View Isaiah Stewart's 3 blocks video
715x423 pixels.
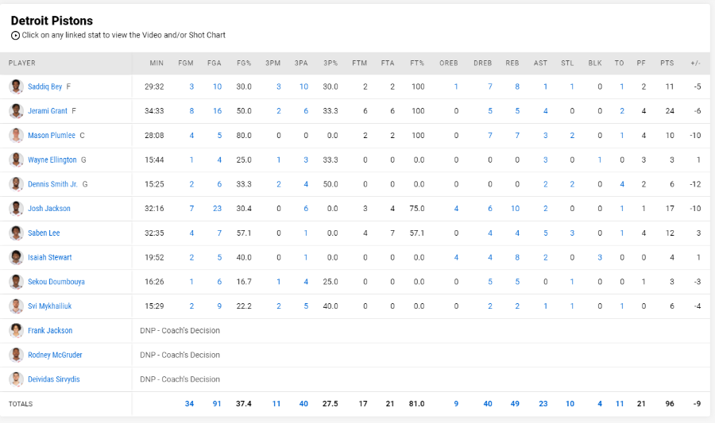(x=600, y=257)
